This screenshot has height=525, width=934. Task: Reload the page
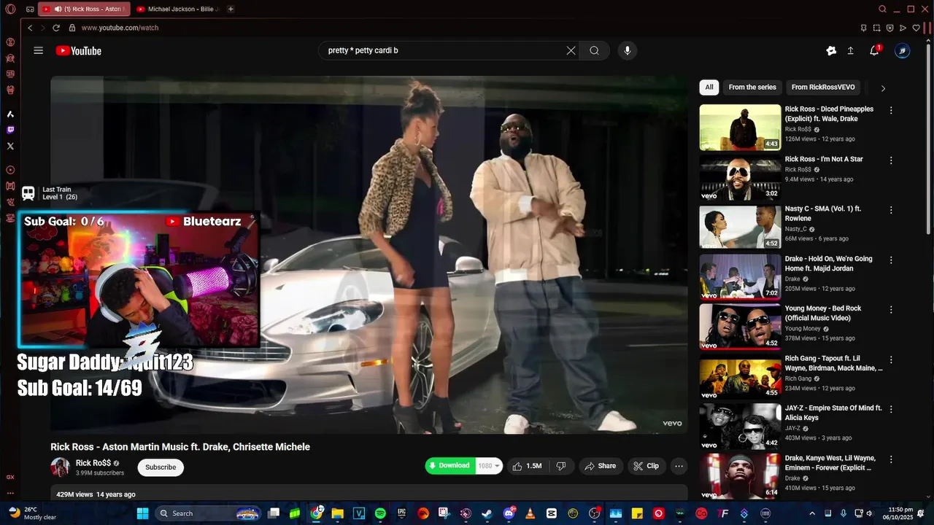click(56, 28)
